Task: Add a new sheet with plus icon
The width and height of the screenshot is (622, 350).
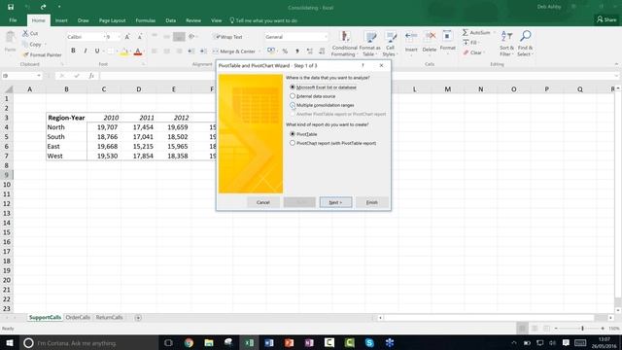Action: [138, 318]
